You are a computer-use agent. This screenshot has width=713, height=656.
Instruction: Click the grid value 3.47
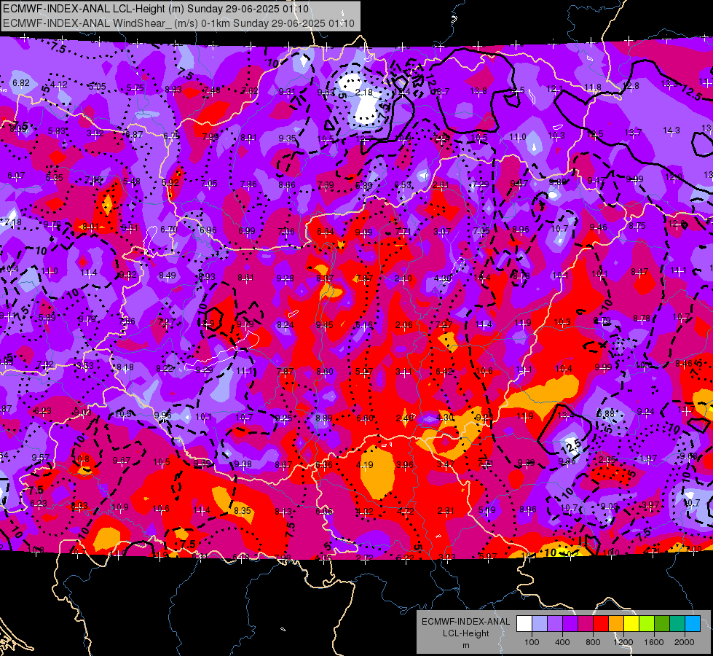point(445,464)
